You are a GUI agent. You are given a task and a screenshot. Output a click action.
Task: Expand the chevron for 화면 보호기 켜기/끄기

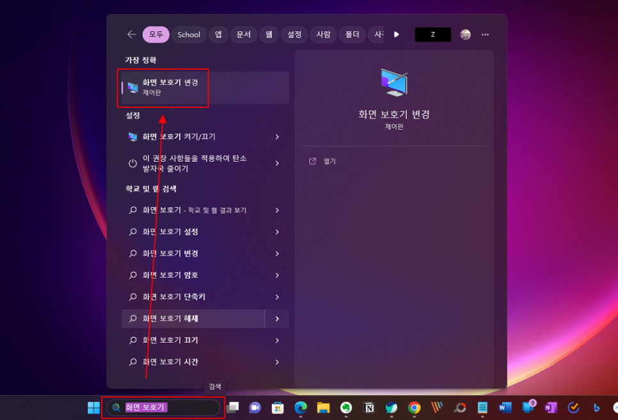[277, 137]
